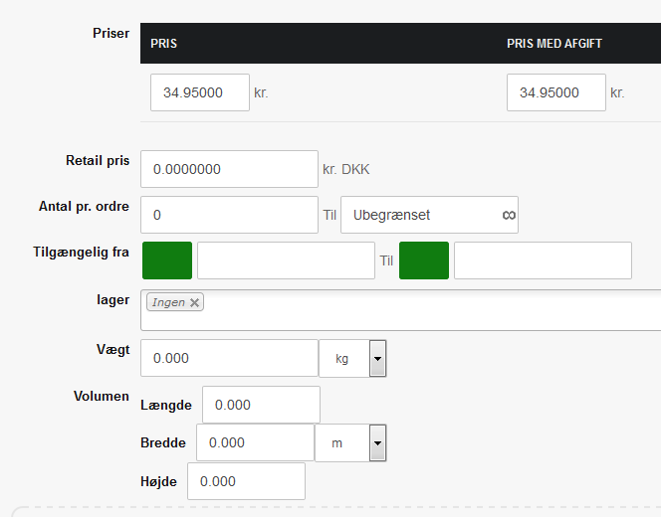Click the Ingen tag label
This screenshot has width=661, height=517.
(x=168, y=302)
